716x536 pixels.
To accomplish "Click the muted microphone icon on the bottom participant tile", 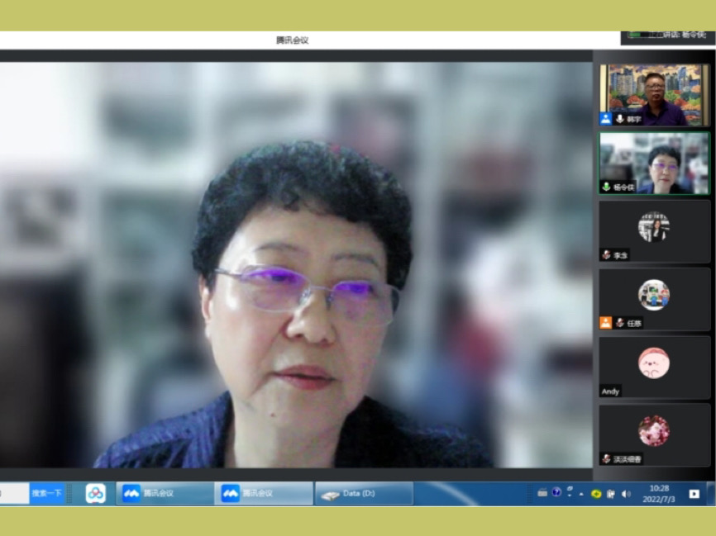I will [606, 458].
